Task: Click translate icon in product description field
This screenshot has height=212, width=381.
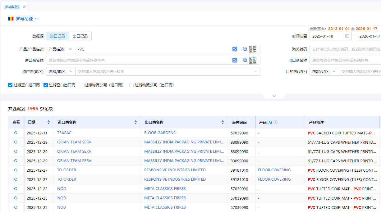Action: [235, 49]
